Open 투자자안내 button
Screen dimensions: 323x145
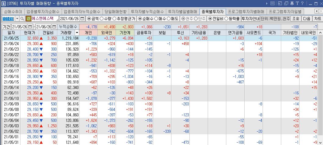coord(250,19)
